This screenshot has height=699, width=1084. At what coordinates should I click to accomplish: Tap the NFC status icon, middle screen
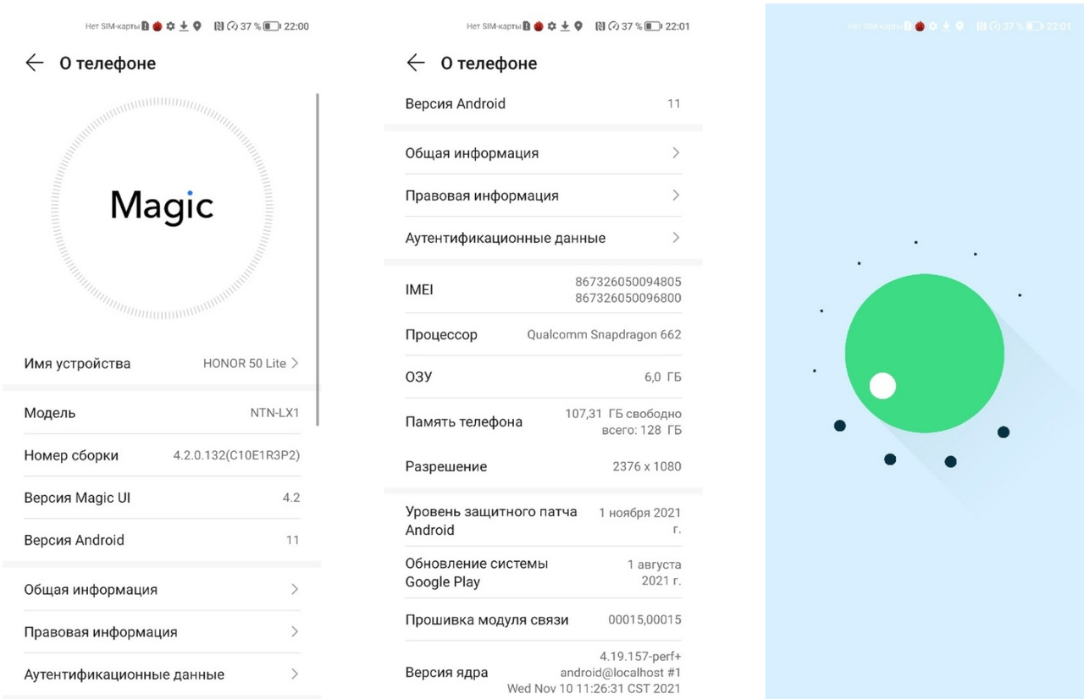click(x=600, y=26)
